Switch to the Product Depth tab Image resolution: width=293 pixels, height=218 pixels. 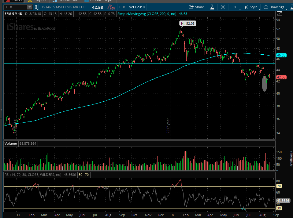[99, 1]
